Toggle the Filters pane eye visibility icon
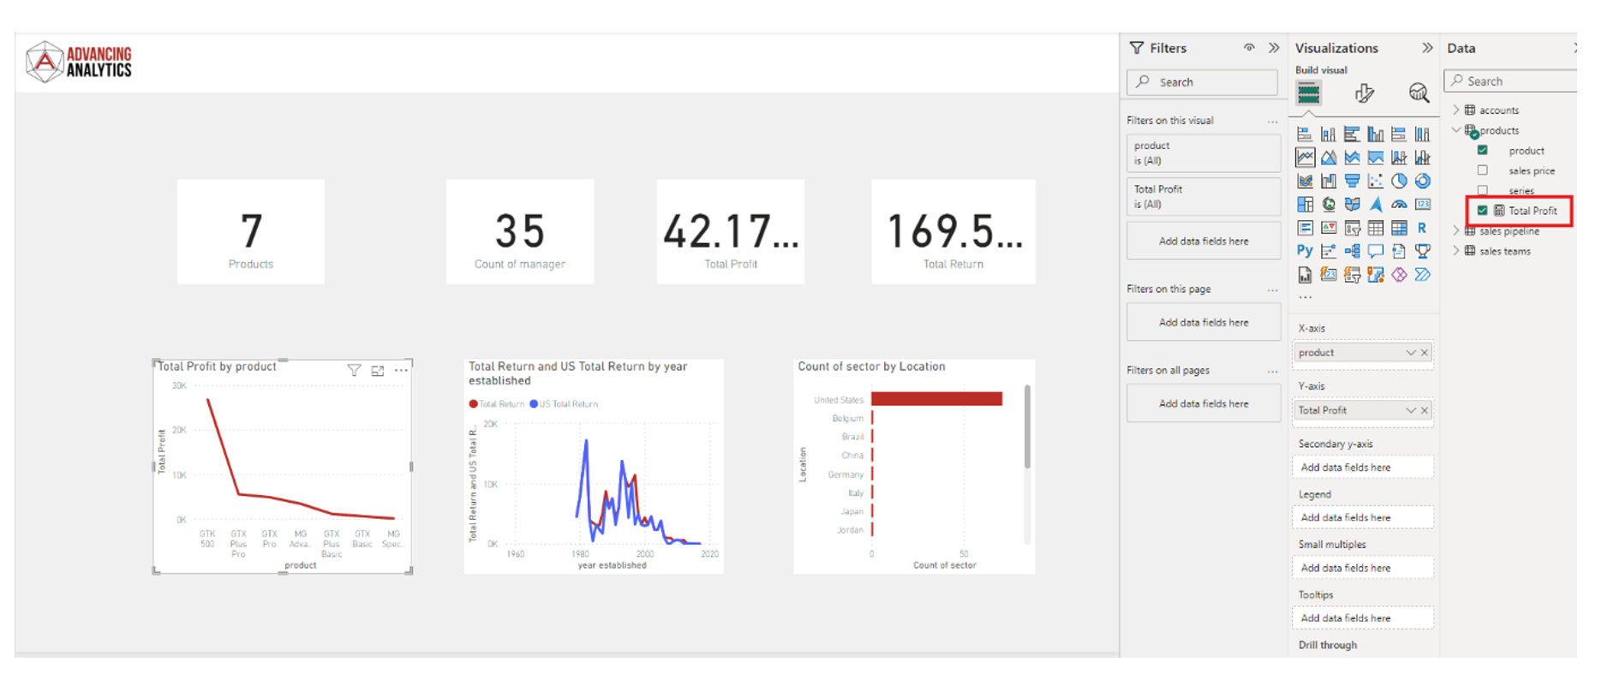 point(1249,48)
